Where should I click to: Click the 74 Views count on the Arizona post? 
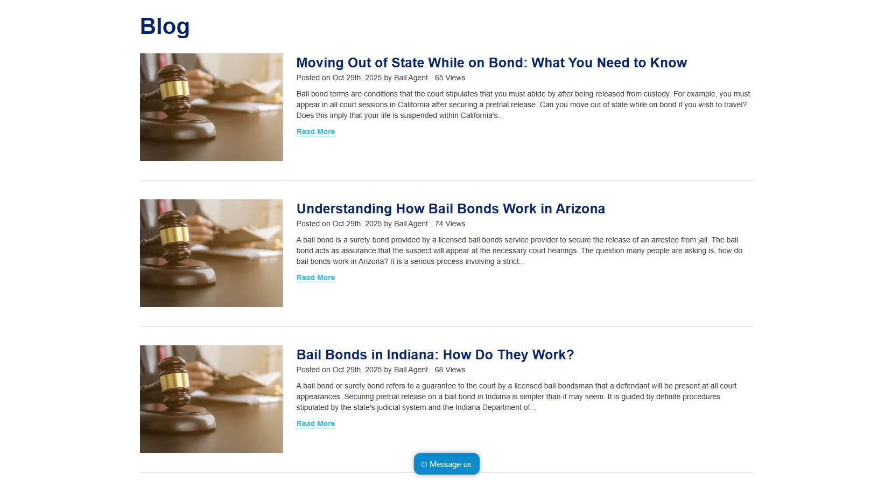coord(450,224)
